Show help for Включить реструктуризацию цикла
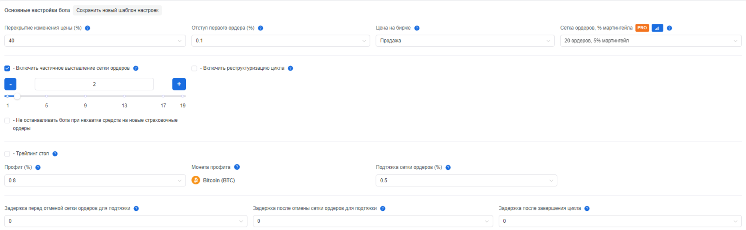 click(291, 68)
